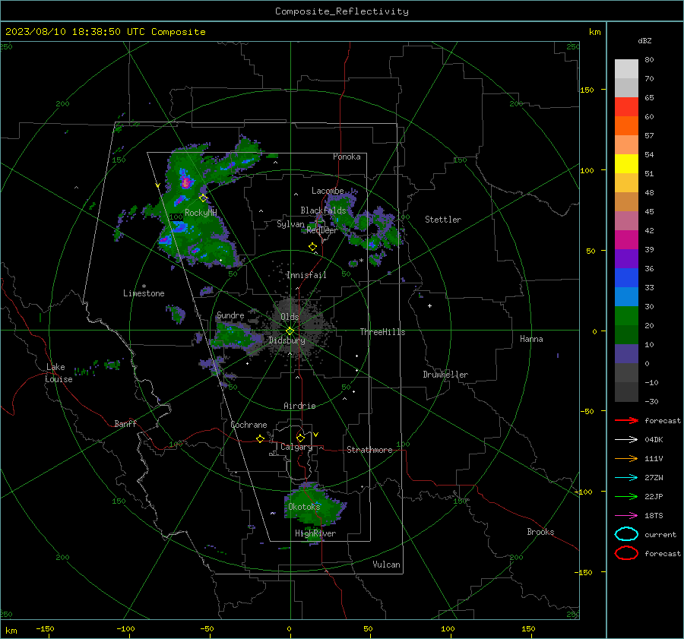The width and height of the screenshot is (684, 639).
Task: Click the Vulcan label
Action: (386, 565)
